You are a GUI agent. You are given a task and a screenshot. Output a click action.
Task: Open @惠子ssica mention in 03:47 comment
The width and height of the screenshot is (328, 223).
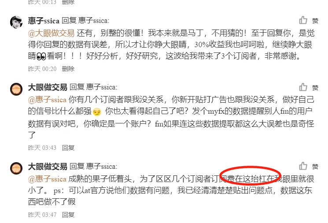coord(47,179)
